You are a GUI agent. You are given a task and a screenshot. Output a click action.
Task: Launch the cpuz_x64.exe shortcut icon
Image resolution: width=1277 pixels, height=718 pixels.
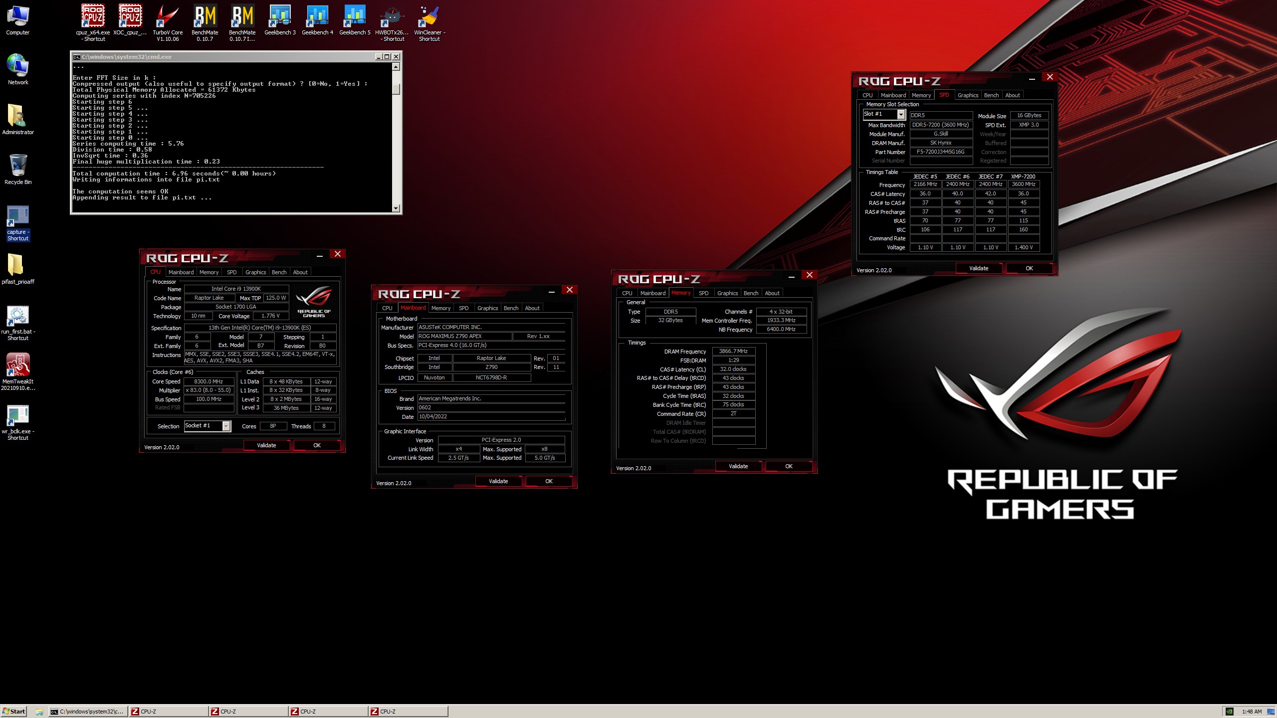point(93,23)
